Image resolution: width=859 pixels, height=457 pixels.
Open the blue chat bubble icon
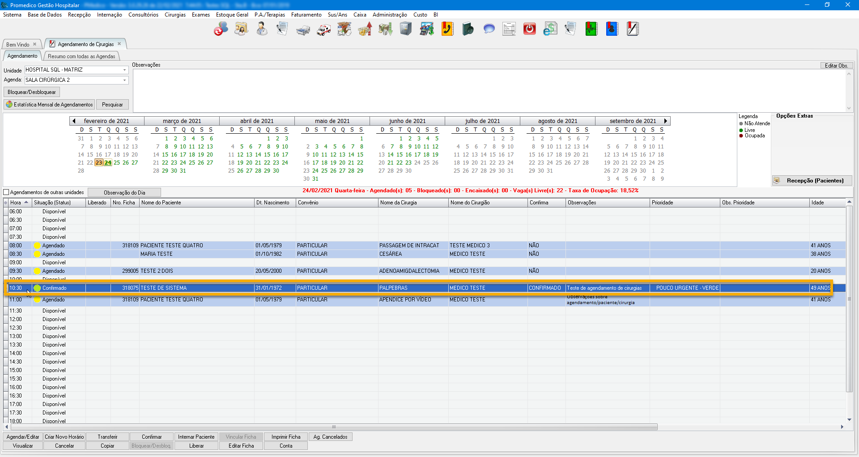pos(489,29)
